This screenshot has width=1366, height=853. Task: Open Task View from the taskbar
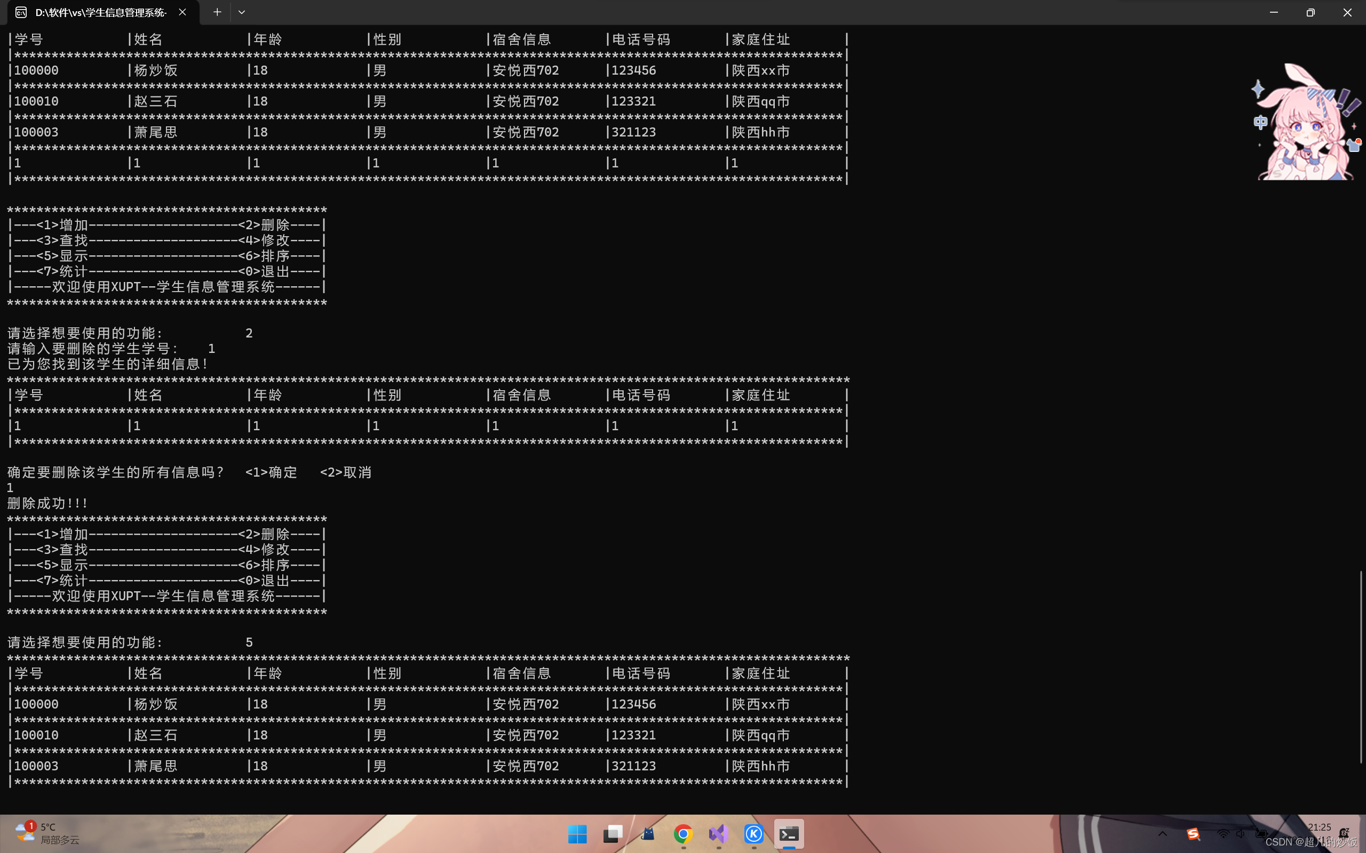tap(613, 834)
